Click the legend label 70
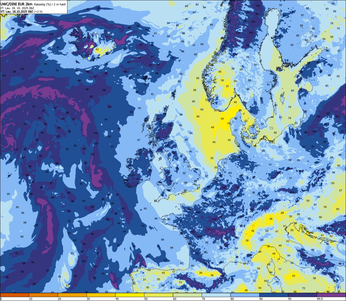Viewport: 346px width, 301px height. (203, 299)
